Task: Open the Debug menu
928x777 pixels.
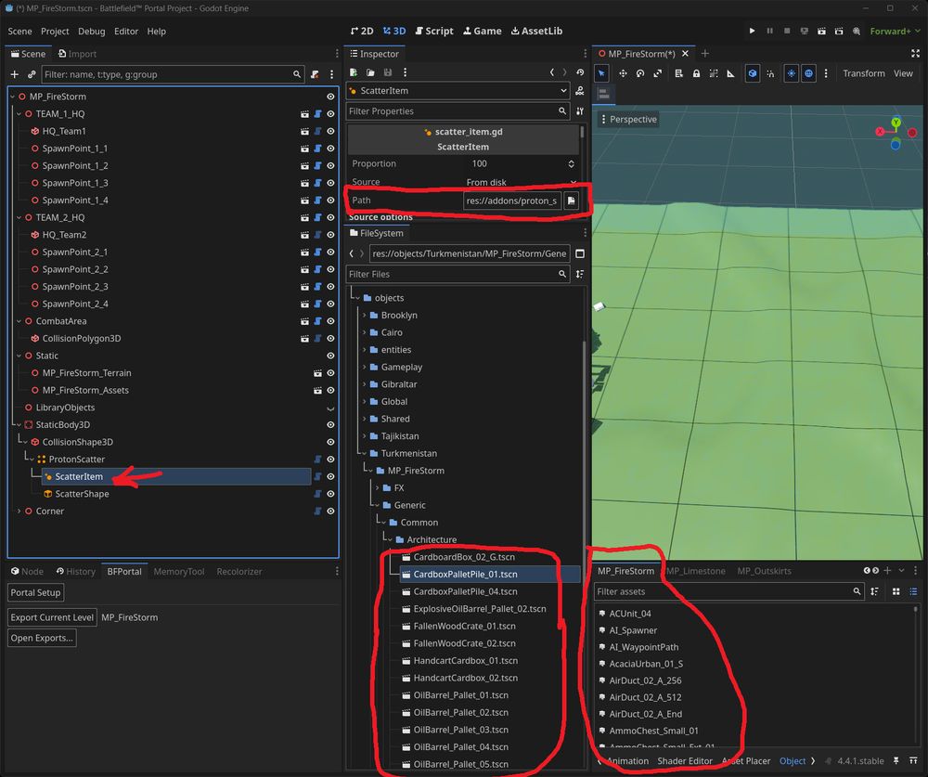Action: coord(91,31)
